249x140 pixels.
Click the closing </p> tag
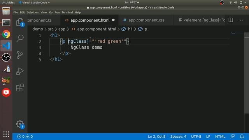point(65,53)
